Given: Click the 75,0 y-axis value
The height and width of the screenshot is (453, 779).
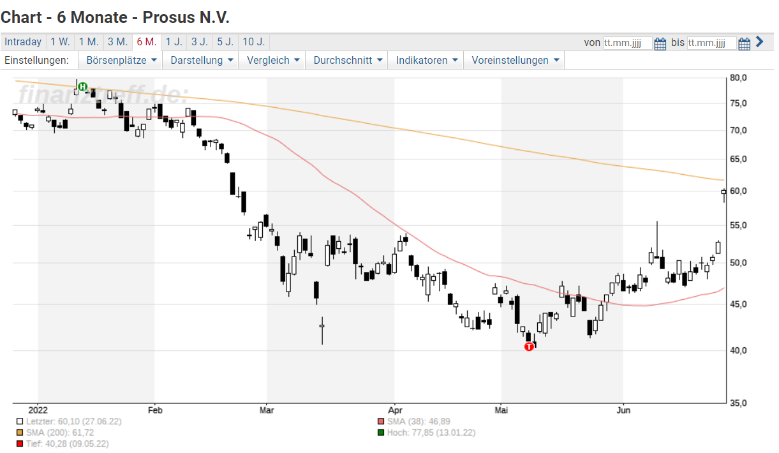Looking at the screenshot, I should 739,103.
